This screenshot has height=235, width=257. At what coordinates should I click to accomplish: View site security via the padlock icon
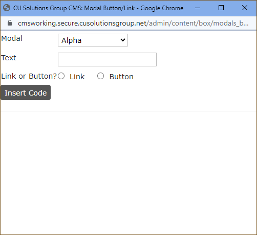10,23
